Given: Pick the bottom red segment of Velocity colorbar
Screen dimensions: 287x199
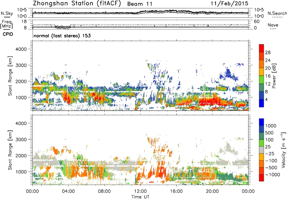Looking at the screenshot, I should point(262,178).
